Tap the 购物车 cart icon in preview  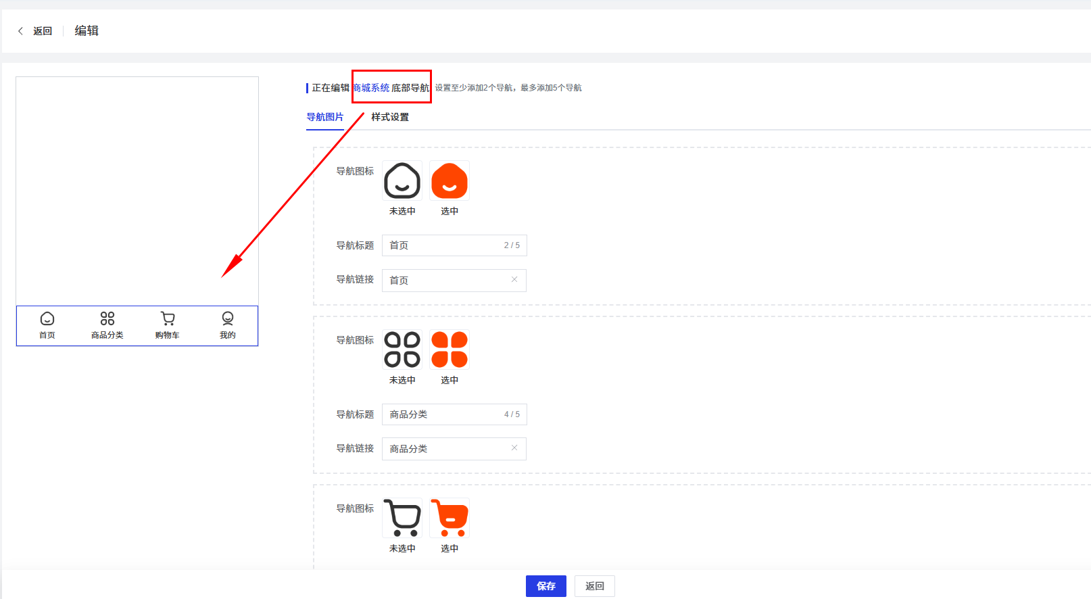point(168,318)
